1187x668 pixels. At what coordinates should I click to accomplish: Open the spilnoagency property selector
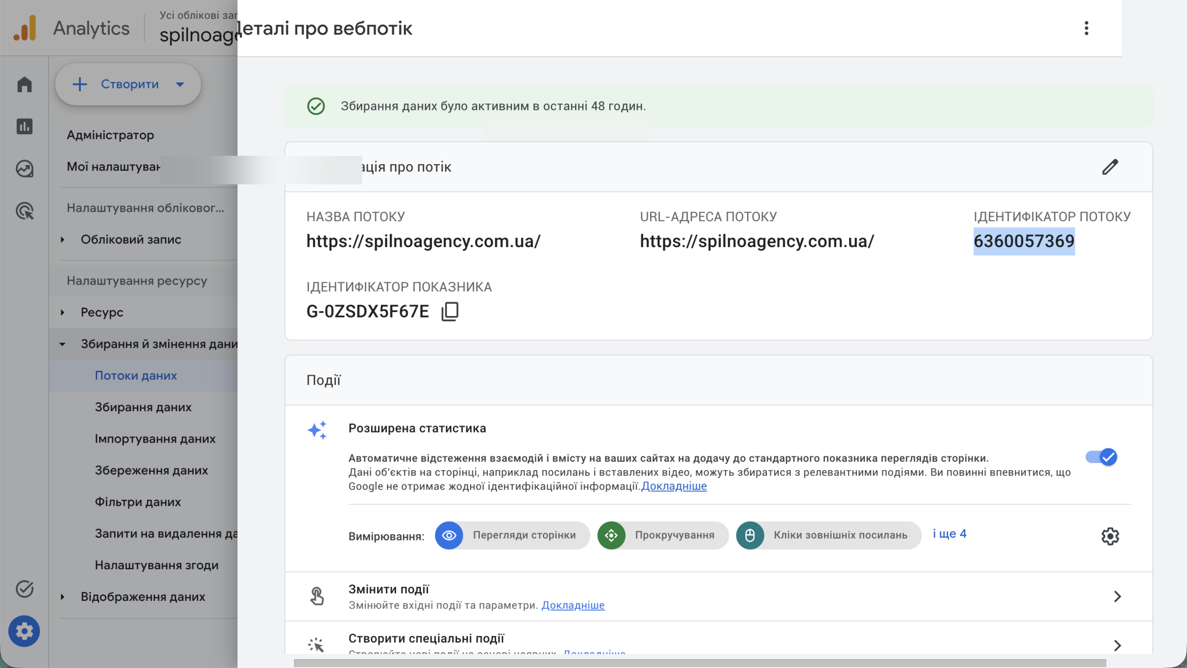[x=198, y=35]
